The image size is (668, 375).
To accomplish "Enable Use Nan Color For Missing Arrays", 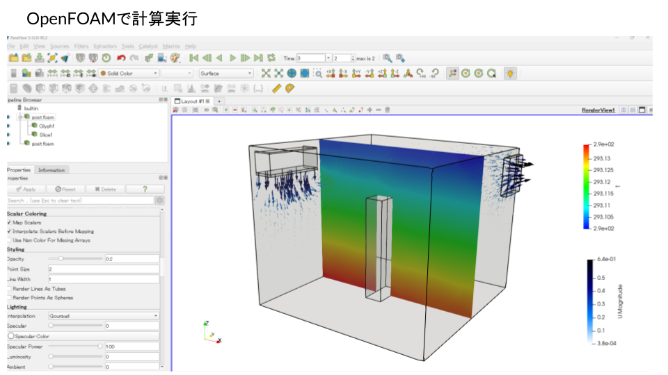I will [9, 240].
